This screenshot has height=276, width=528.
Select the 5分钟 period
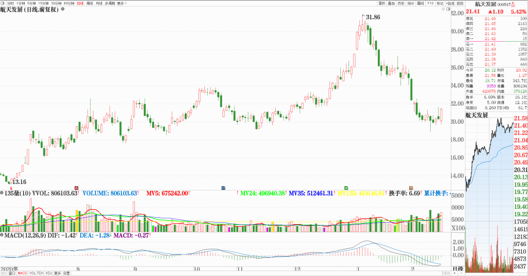(32, 3)
